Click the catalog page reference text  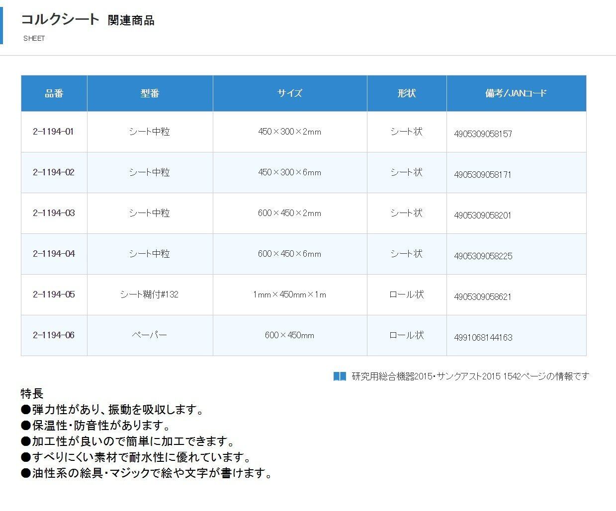pyautogui.click(x=470, y=376)
